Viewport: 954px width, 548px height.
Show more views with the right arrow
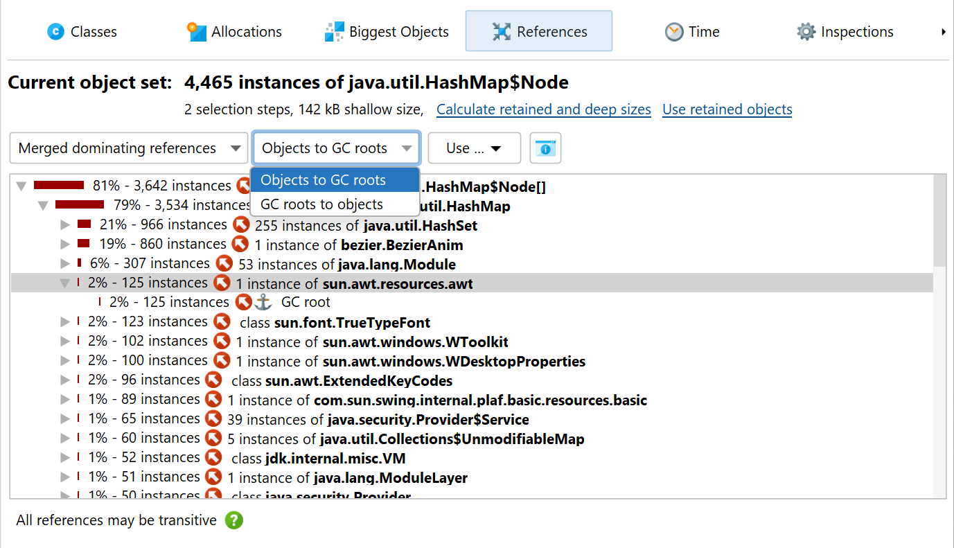(944, 32)
